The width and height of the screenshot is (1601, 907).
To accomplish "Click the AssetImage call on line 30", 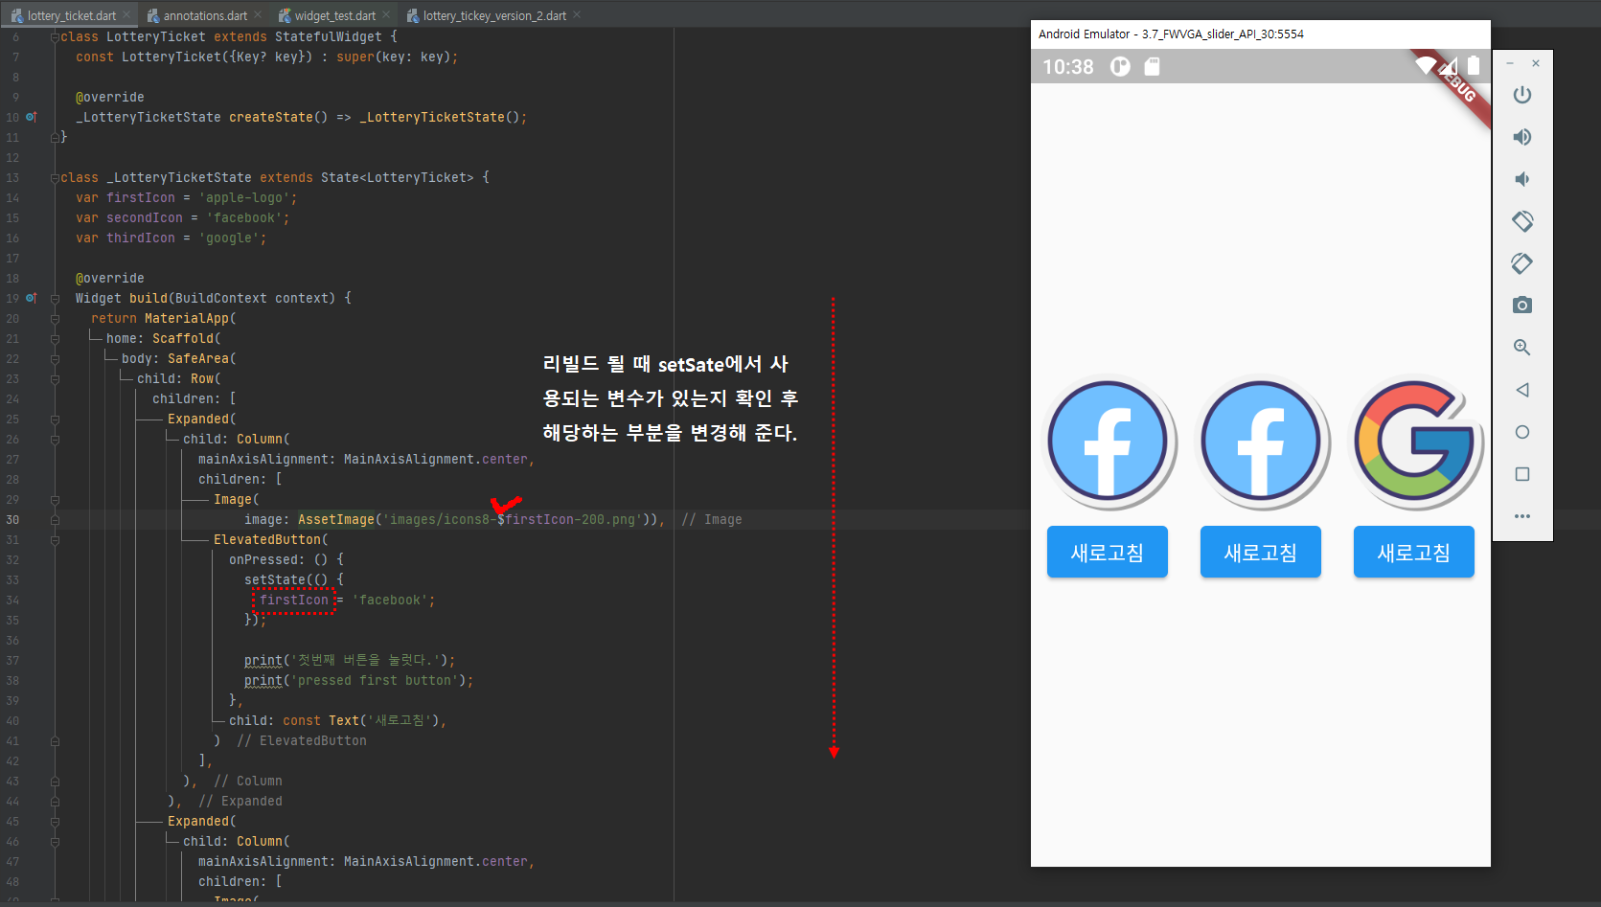I will point(335,519).
